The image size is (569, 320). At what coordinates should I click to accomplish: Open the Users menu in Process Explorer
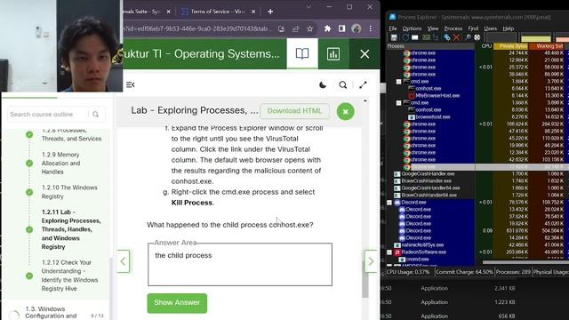pyautogui.click(x=490, y=28)
